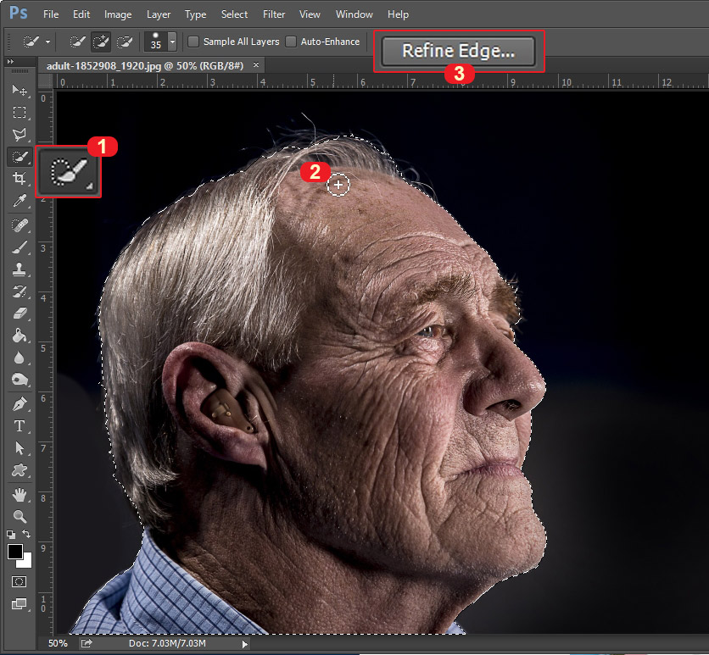Select the Move tool

point(20,90)
